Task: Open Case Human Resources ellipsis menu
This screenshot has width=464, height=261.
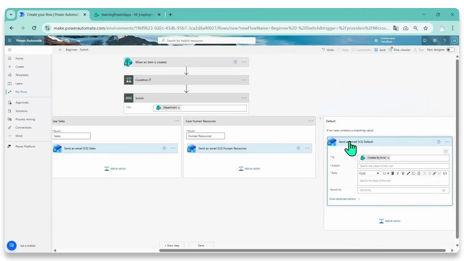Action: tap(311, 121)
